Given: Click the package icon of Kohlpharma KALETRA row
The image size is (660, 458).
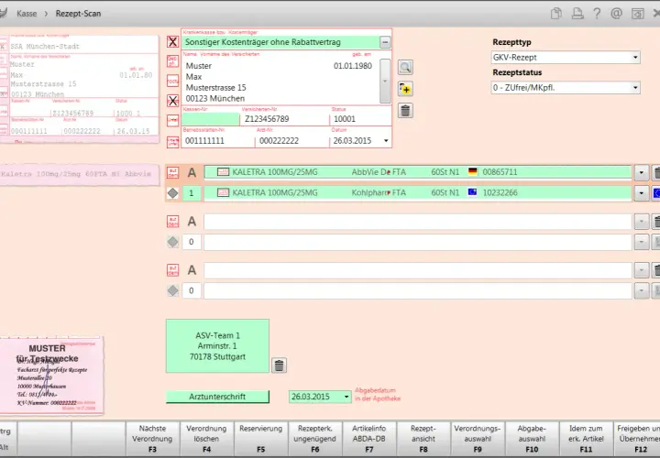Looking at the screenshot, I should [223, 192].
